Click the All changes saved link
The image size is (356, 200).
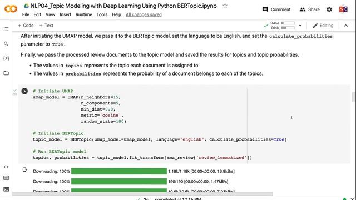click(144, 14)
